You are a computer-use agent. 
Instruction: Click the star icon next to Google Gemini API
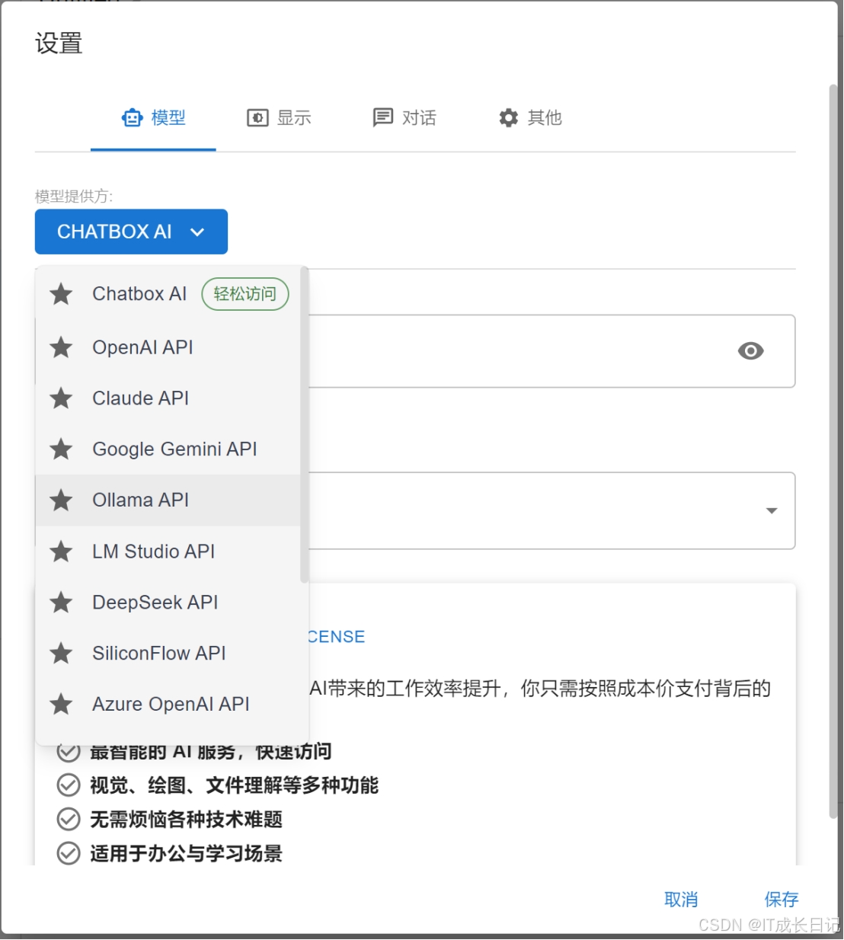pyautogui.click(x=61, y=449)
